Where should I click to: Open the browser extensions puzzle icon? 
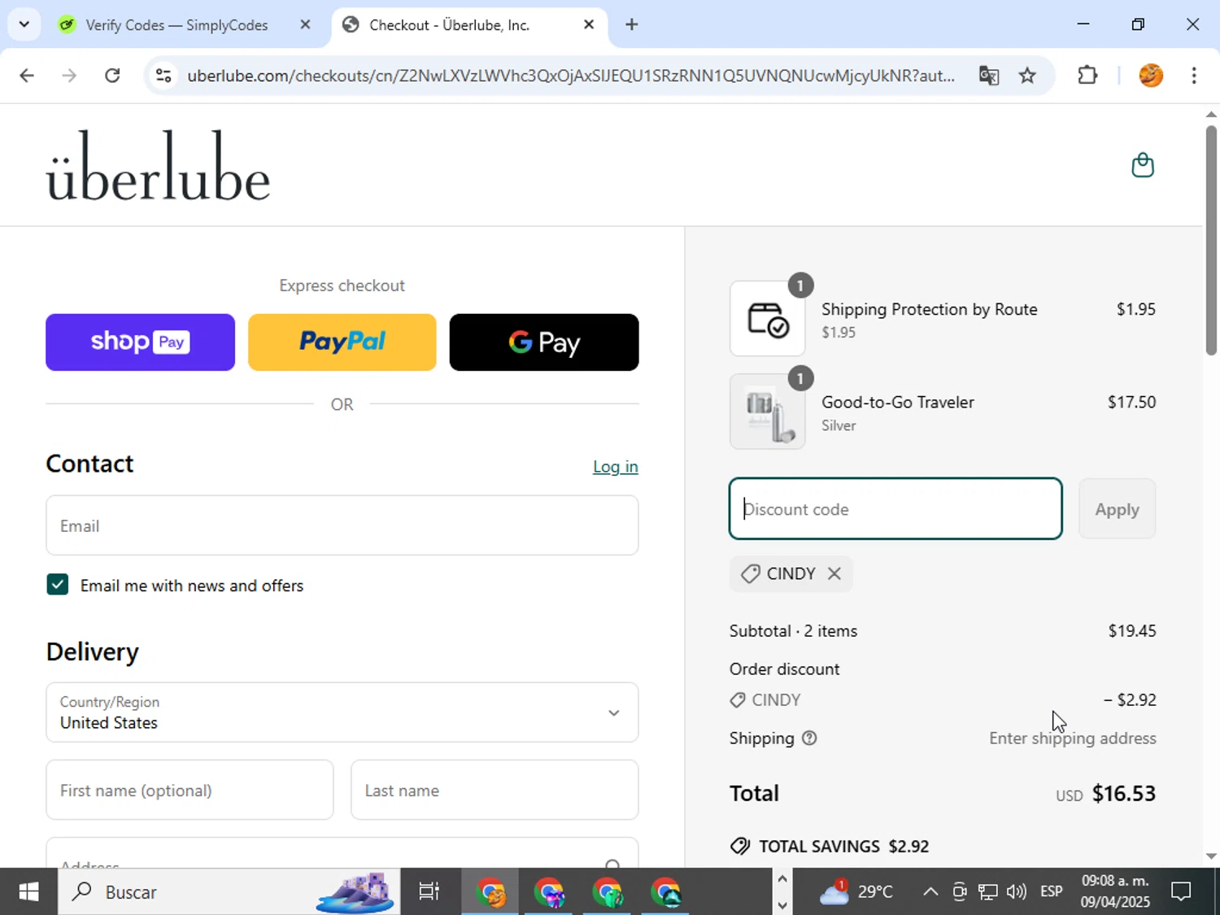(1087, 76)
